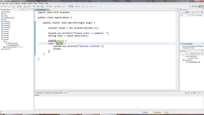Screen dimensions: 204x115
Task: Switch to the Javadoc tab
Action: (47, 93)
